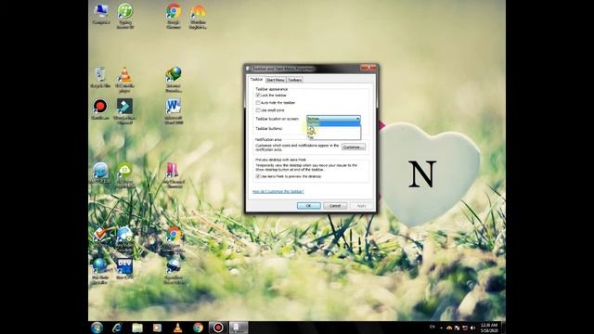Open the Wondershare Filmora desktop shortcut

pyautogui.click(x=124, y=111)
